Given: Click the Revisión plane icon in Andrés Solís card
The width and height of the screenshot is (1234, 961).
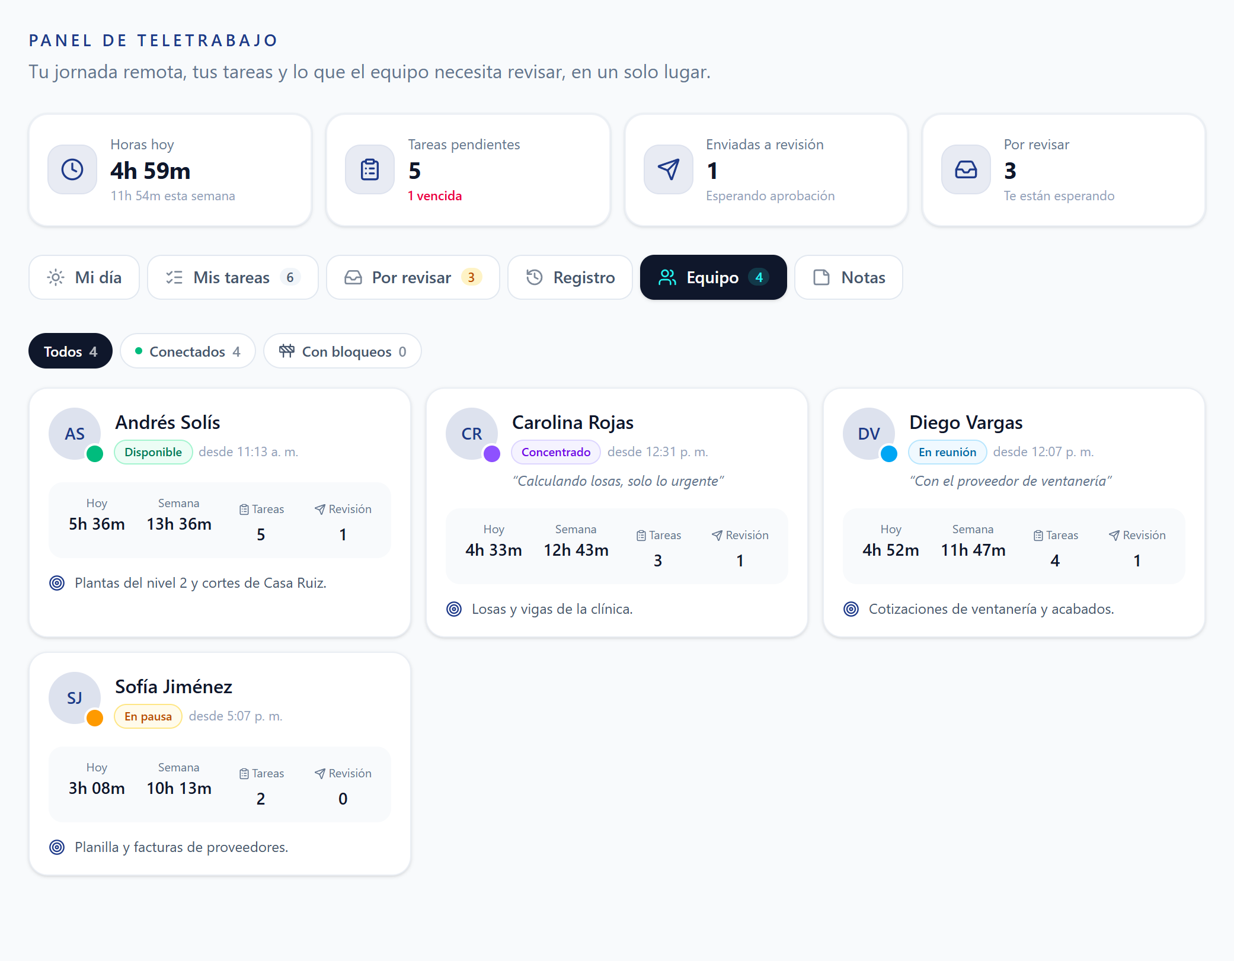Looking at the screenshot, I should click(x=320, y=510).
